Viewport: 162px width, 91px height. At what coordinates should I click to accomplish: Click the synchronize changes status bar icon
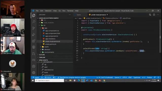pyautogui.click(x=42, y=77)
